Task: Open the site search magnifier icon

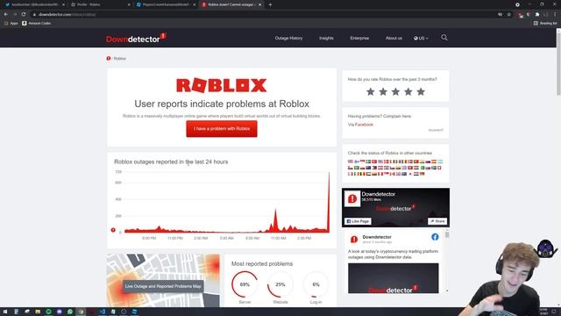Action: pos(444,38)
